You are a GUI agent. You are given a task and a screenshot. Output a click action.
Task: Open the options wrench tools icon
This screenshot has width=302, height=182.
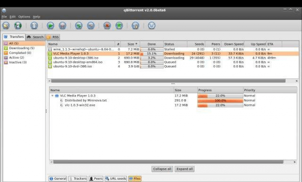click(135, 26)
